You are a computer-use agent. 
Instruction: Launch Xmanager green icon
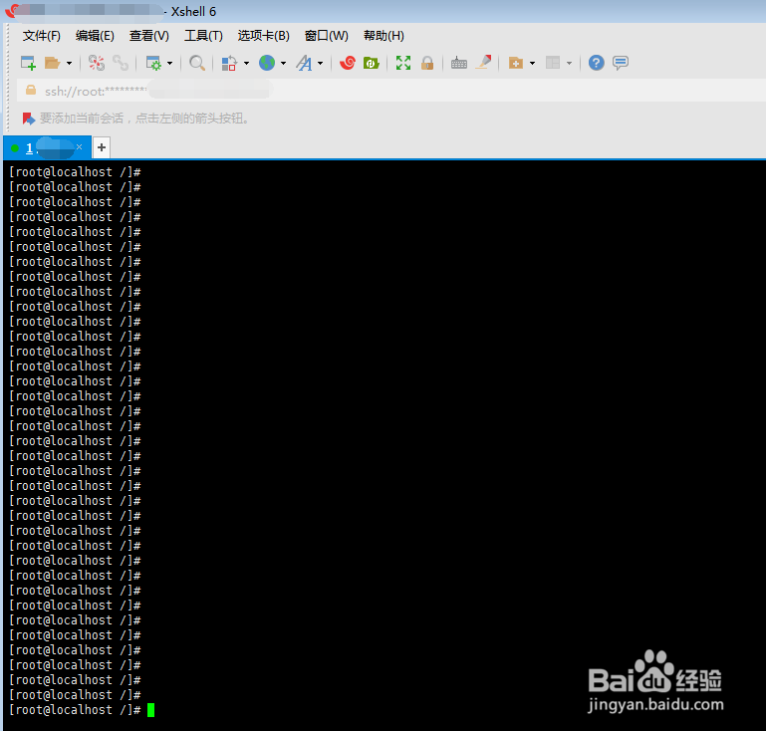click(372, 63)
